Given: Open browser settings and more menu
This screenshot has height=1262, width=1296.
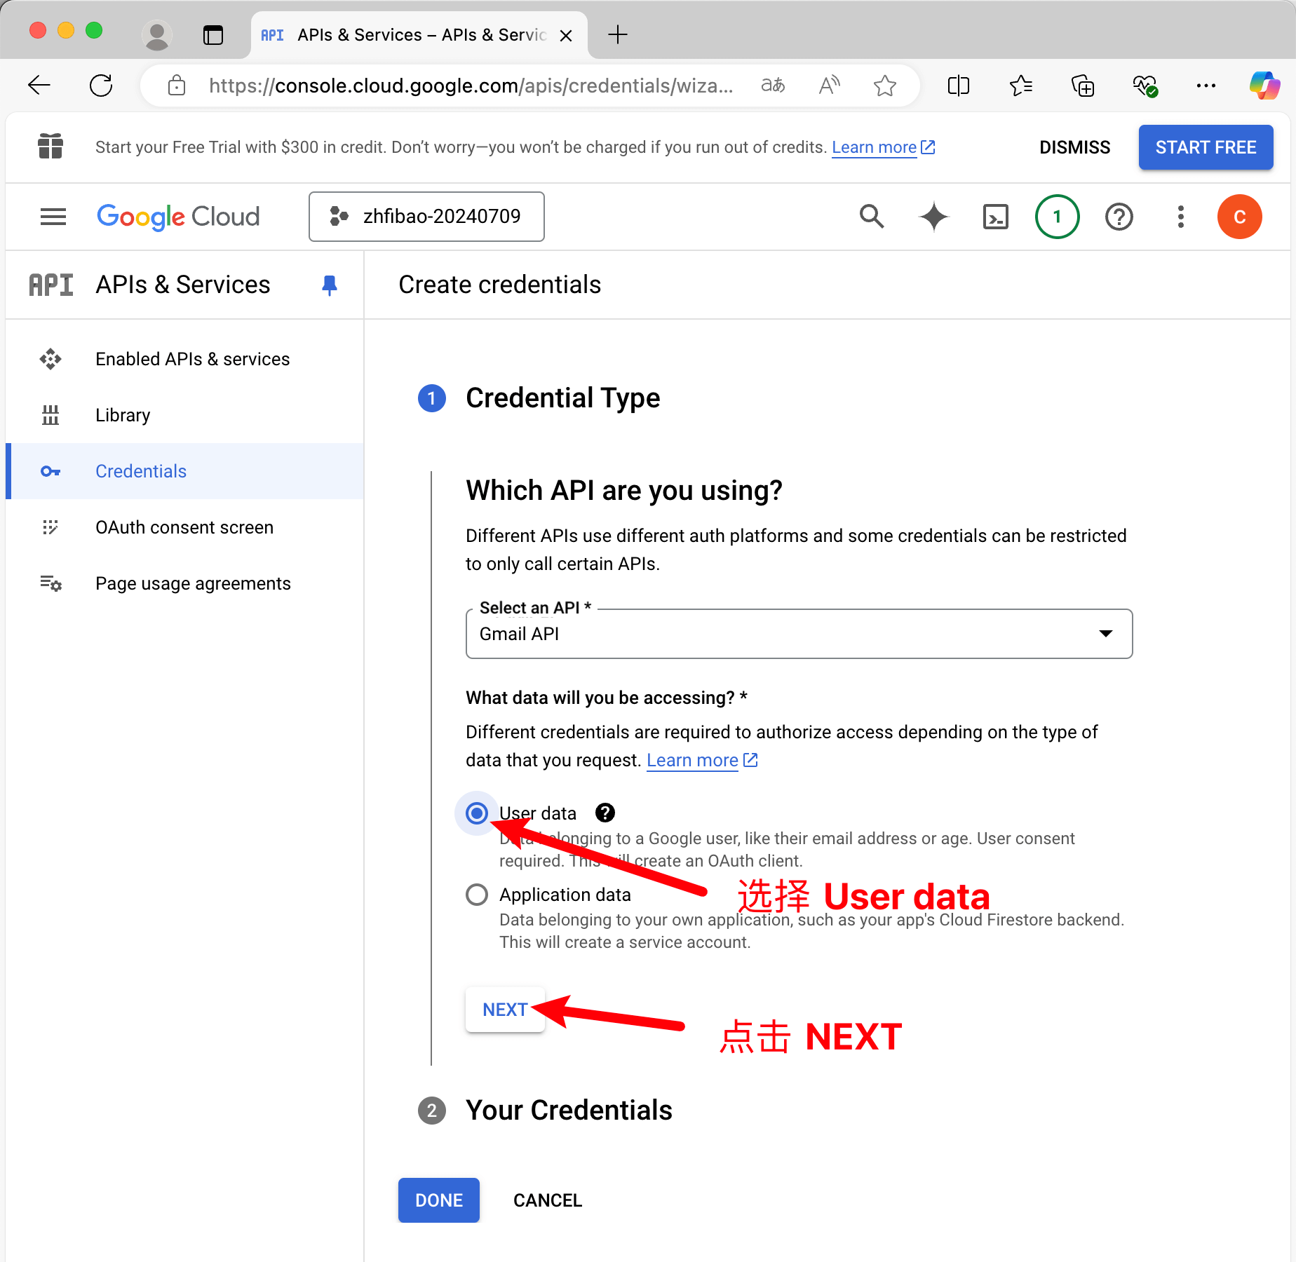Looking at the screenshot, I should click(x=1206, y=86).
